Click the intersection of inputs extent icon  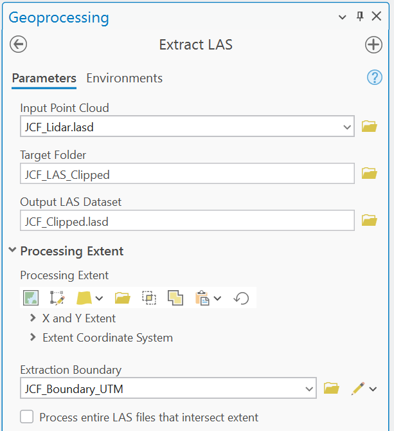[x=149, y=298]
